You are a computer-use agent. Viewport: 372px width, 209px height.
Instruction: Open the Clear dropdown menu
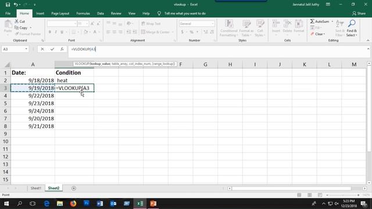[317, 34]
